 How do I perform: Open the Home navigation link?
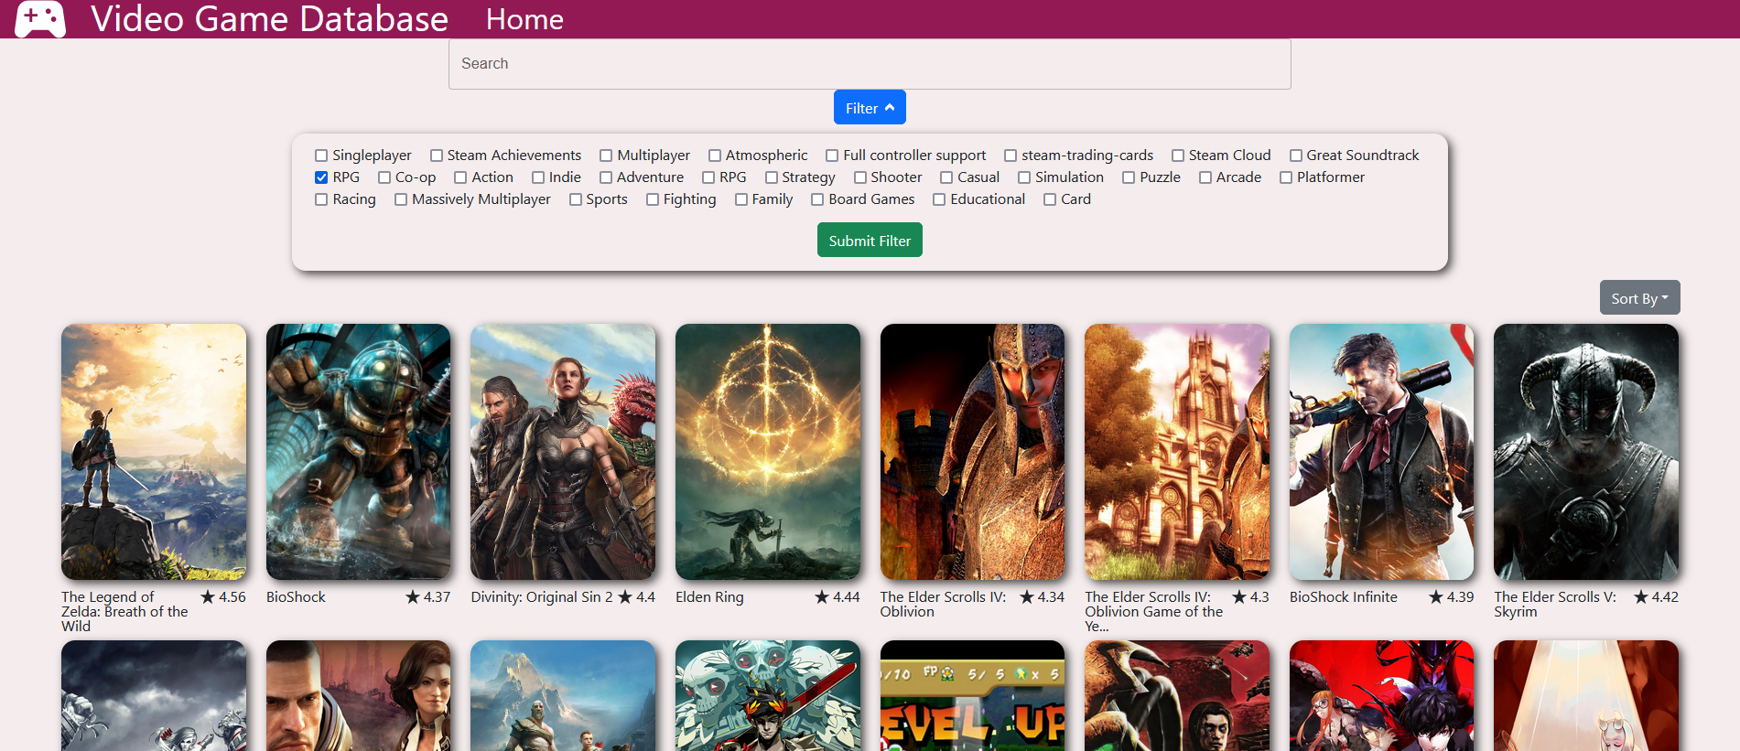pyautogui.click(x=524, y=19)
